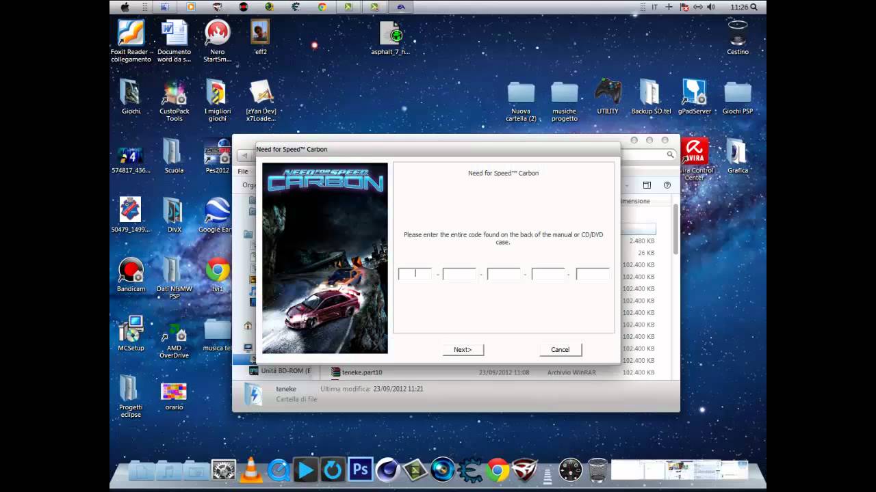Screen dimensions: 876x492
Task: Select the Giochi desktop folder
Action: 131,96
